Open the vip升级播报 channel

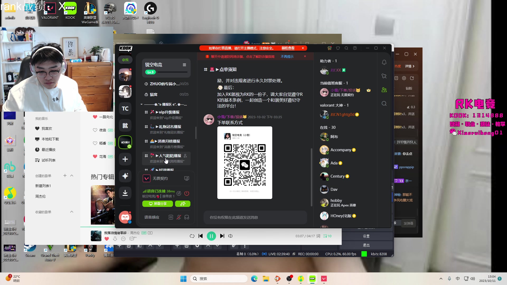[166, 115]
